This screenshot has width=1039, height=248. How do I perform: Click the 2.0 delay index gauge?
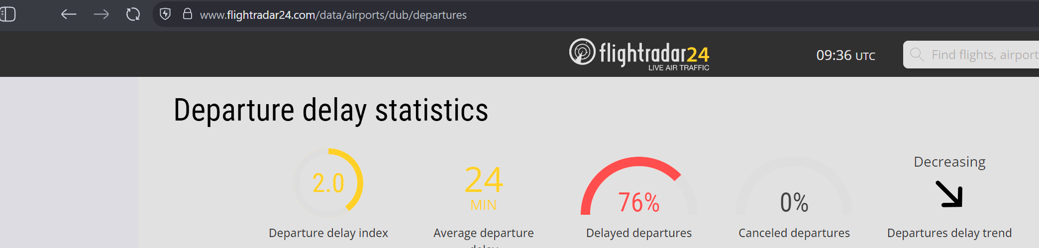[328, 183]
